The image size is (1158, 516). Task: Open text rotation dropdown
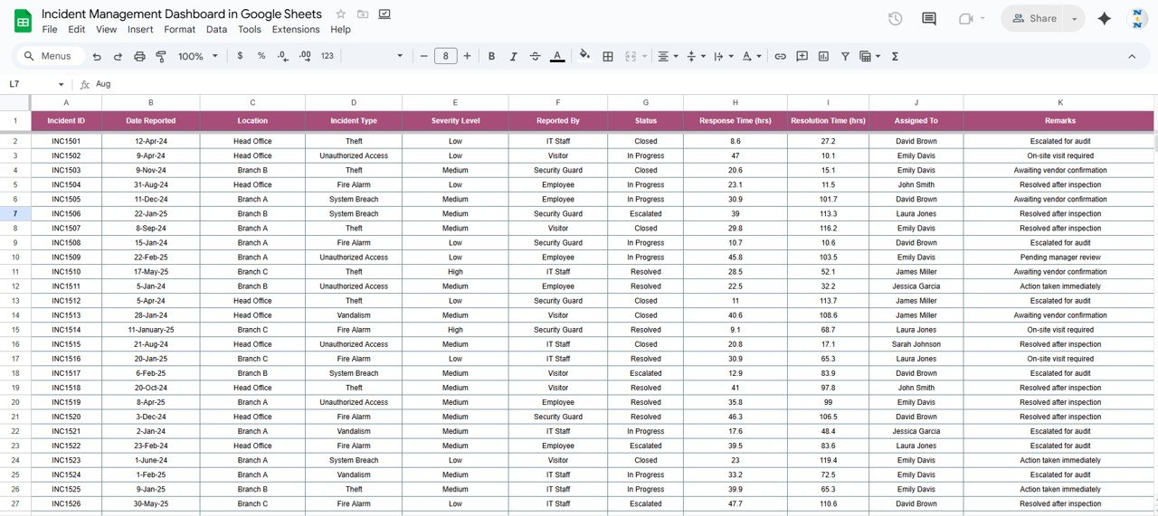[x=751, y=56]
